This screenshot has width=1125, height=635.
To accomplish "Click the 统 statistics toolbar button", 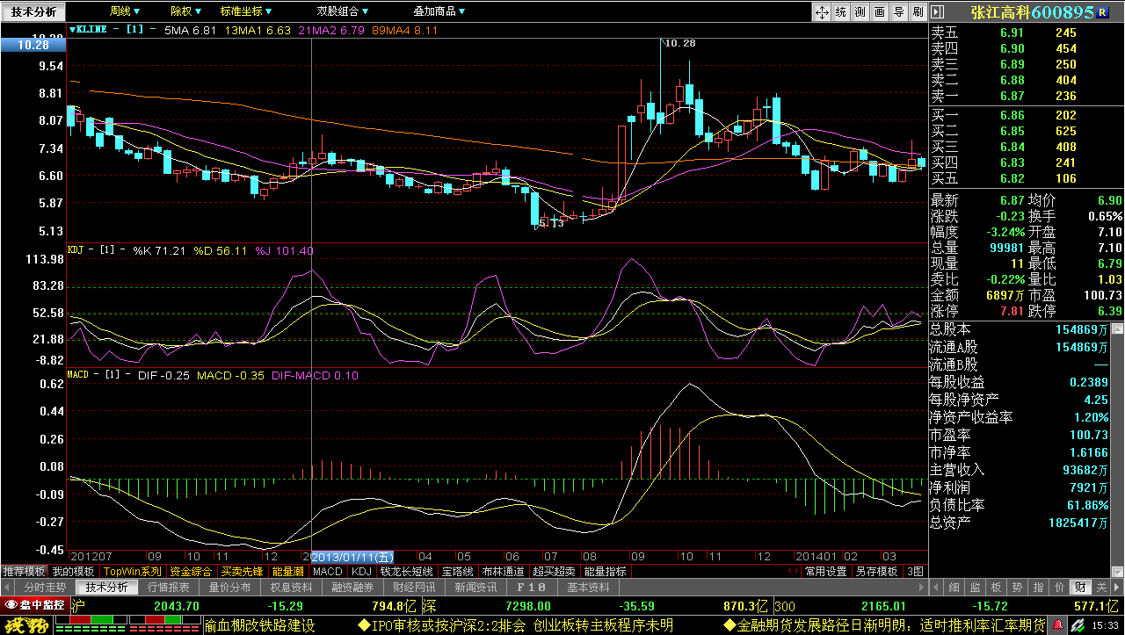I will (840, 11).
